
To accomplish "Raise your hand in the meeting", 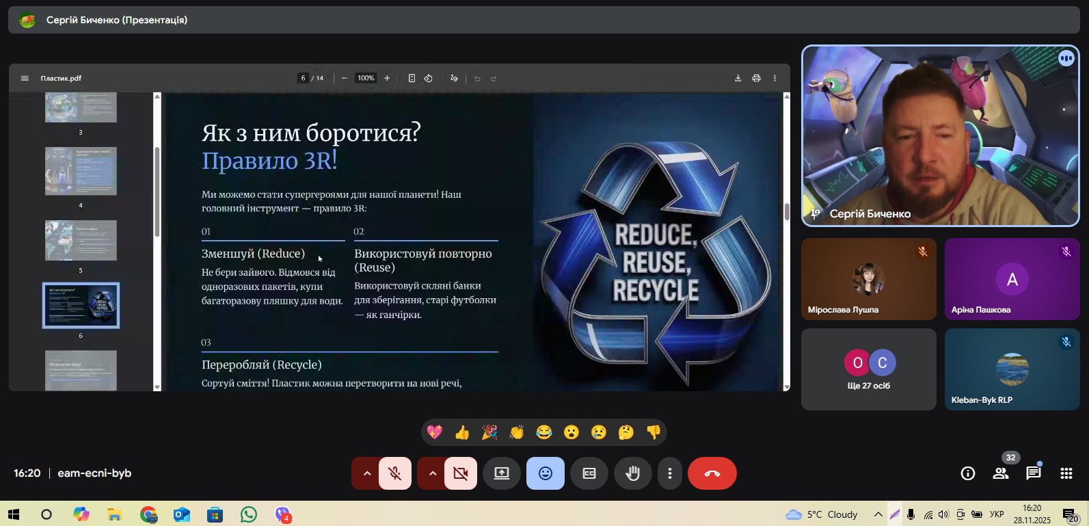I will pos(632,473).
